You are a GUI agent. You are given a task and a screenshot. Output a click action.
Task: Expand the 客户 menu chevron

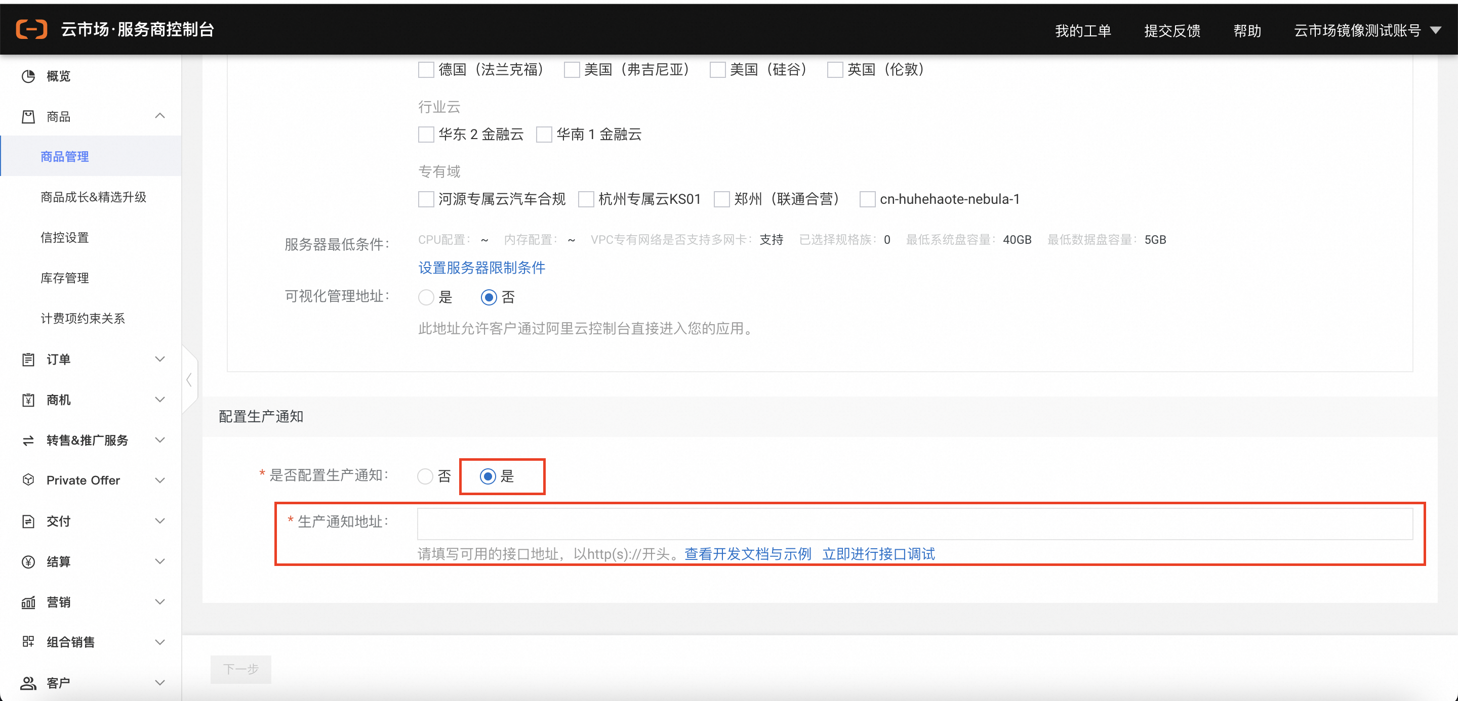(160, 682)
